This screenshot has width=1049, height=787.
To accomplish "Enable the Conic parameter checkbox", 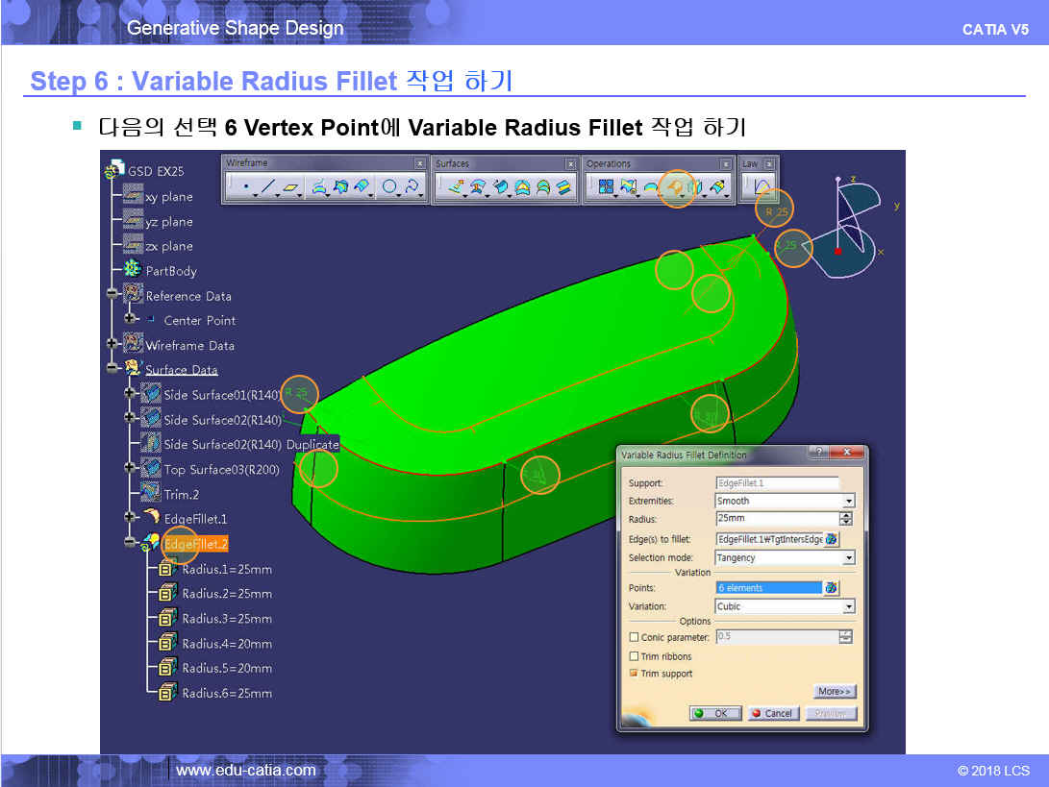I will point(634,637).
